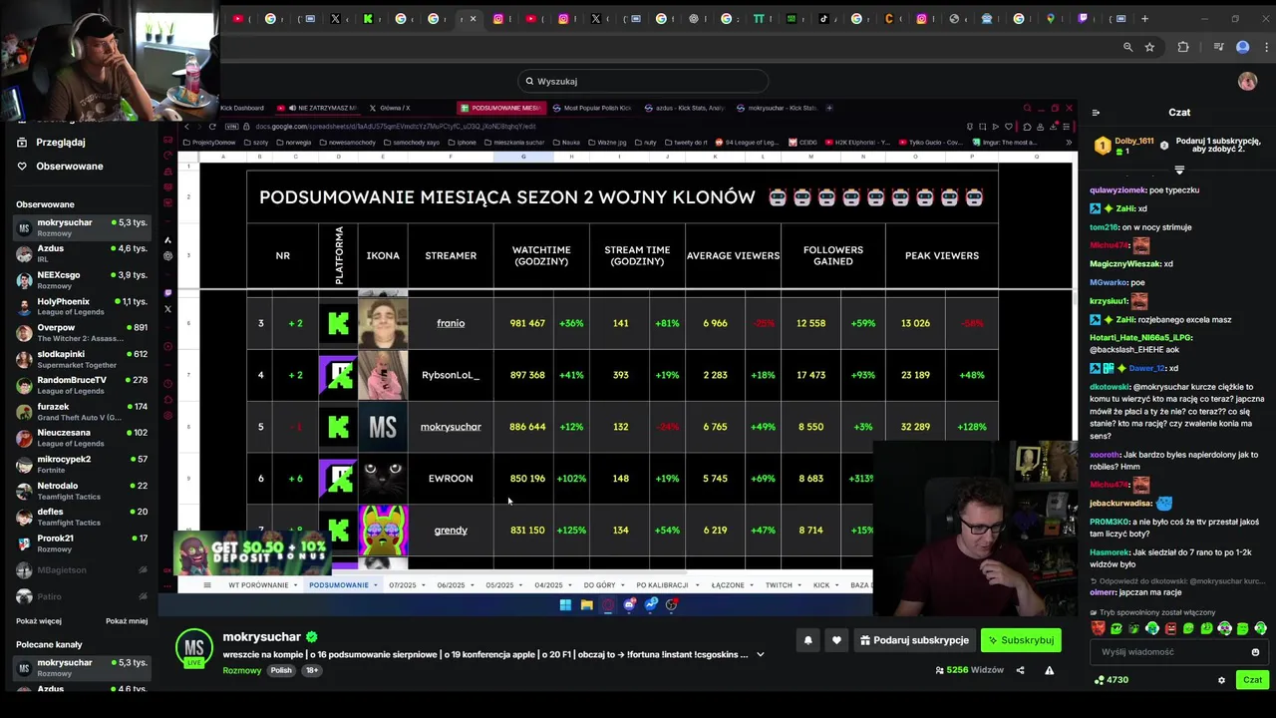
Task: Open the Przeglądaj browse sidebar item
Action: click(x=59, y=142)
